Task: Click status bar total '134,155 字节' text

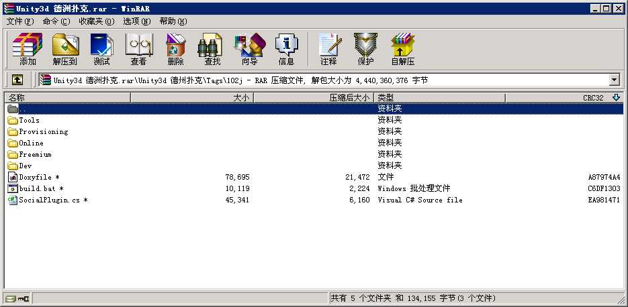Action: tap(431, 298)
